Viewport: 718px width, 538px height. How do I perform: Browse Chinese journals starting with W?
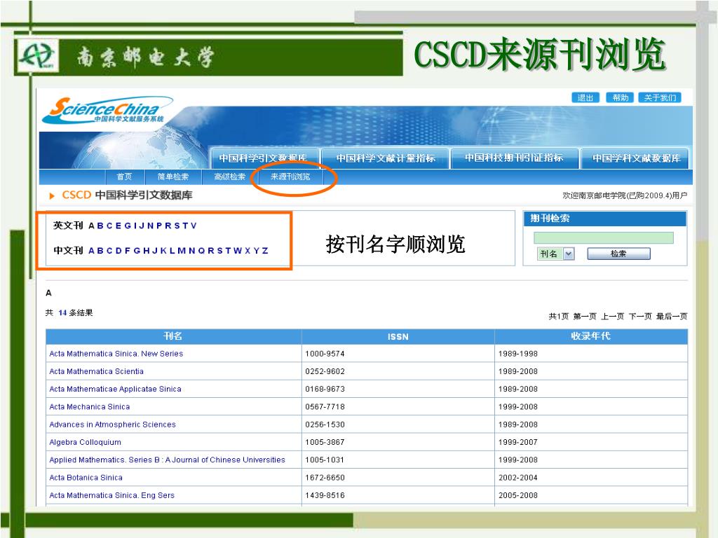click(x=237, y=251)
